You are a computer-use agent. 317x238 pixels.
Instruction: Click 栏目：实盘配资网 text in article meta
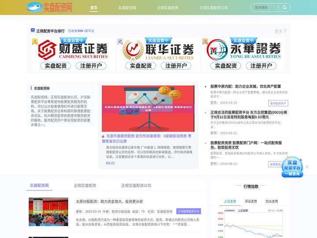coord(160,212)
